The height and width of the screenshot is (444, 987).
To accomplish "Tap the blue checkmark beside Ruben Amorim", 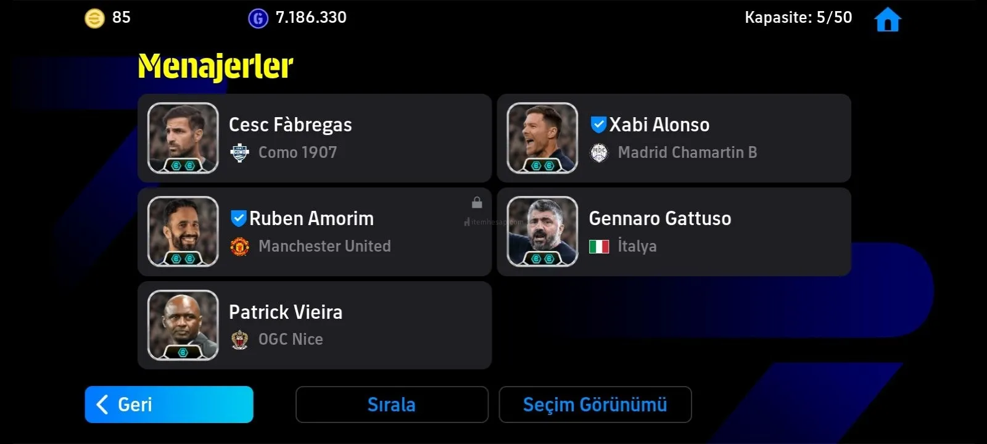I will tap(238, 218).
